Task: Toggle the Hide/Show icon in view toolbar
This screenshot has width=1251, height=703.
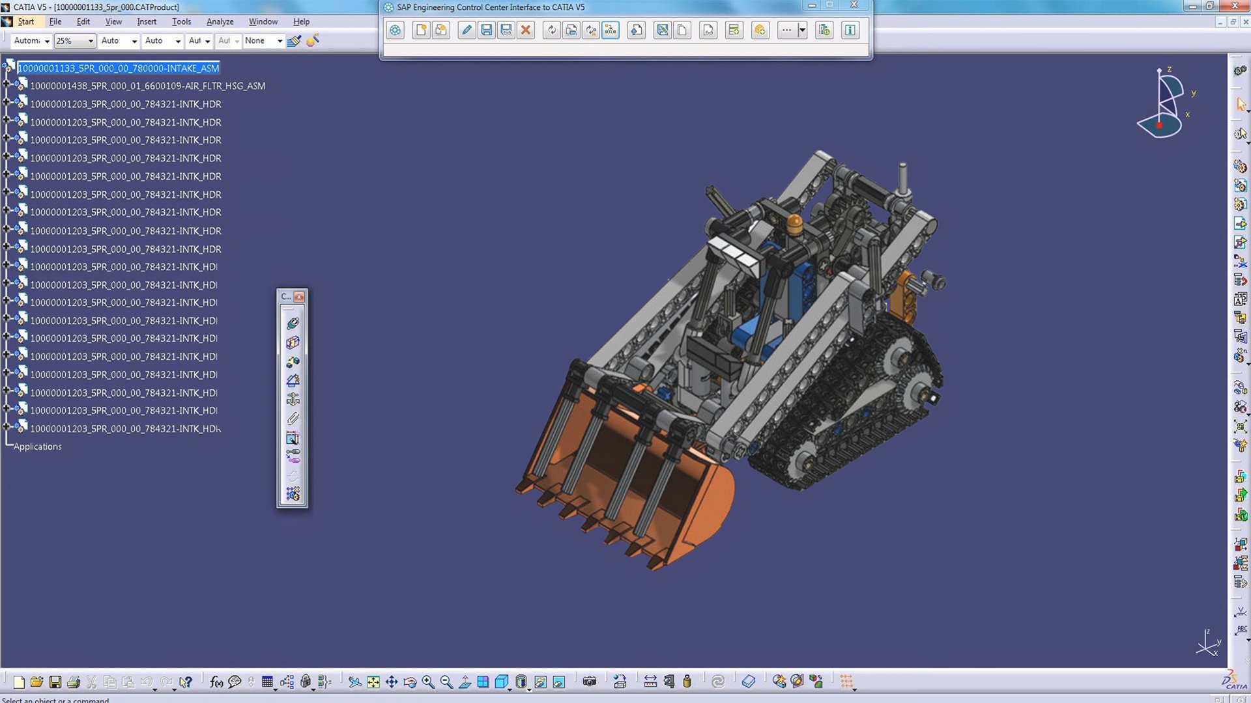Action: [x=541, y=682]
